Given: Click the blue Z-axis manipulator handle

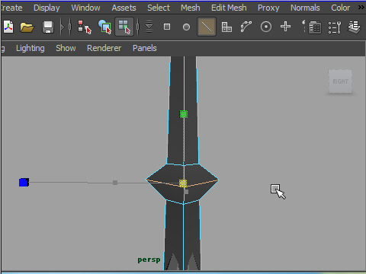Looking at the screenshot, I should pyautogui.click(x=24, y=183).
